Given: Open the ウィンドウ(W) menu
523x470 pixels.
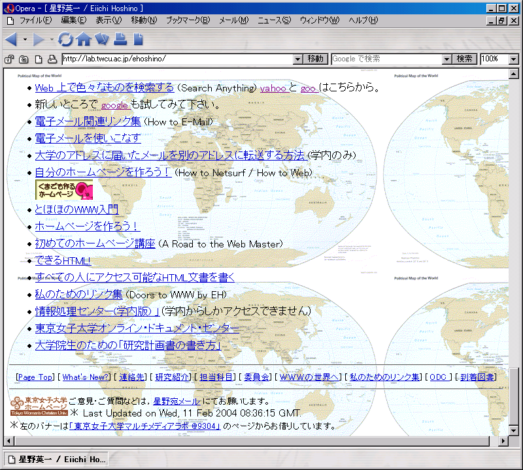Looking at the screenshot, I should (320, 20).
